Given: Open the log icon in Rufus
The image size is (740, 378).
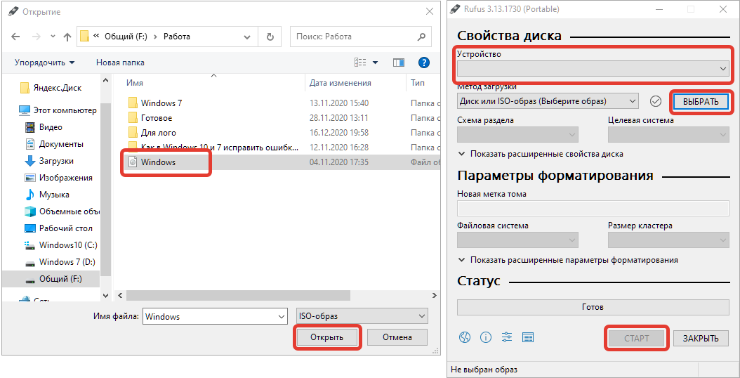Looking at the screenshot, I should 528,337.
